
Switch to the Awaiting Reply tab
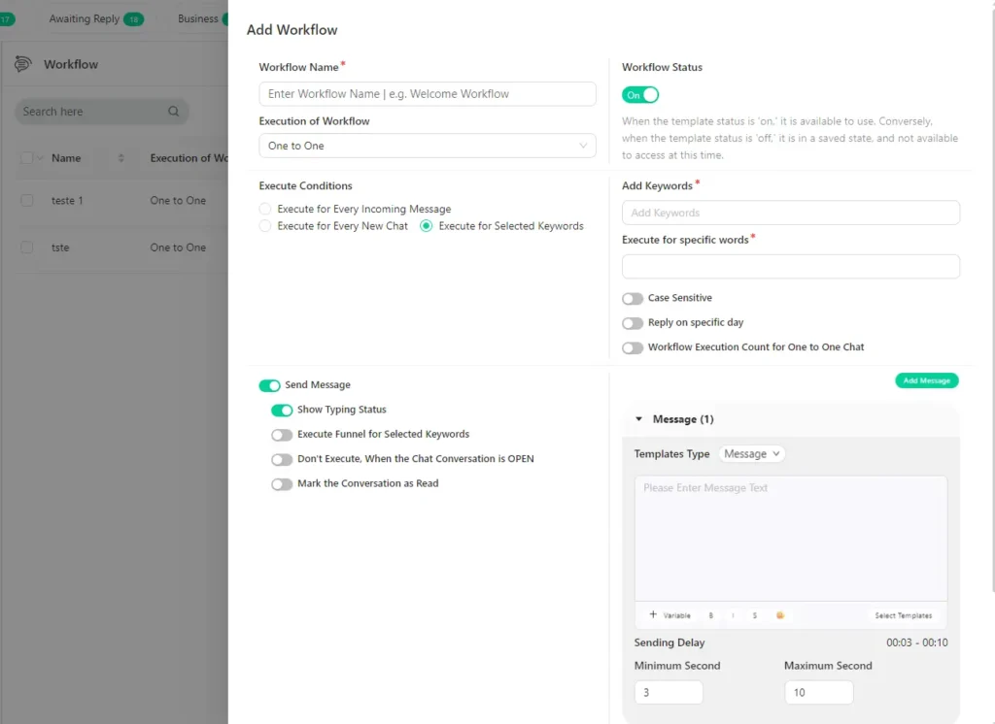pyautogui.click(x=96, y=19)
